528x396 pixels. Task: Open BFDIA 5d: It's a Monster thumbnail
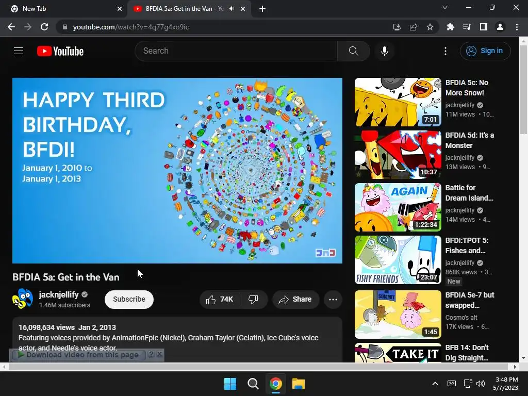coord(398,155)
